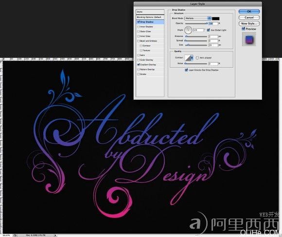Click the style preview thumbnail

point(249,39)
